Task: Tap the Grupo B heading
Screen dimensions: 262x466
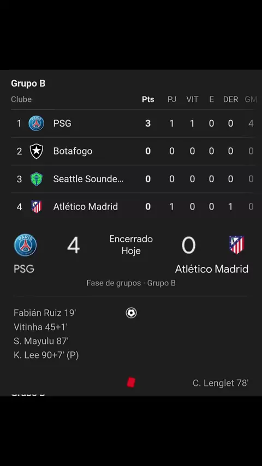Action: click(28, 83)
